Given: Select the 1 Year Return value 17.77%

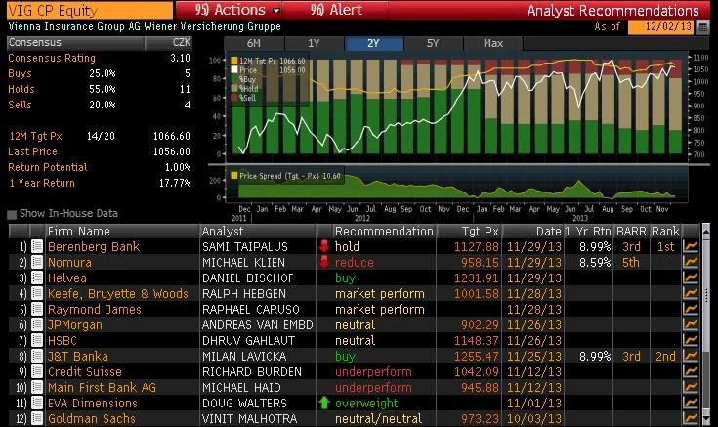Looking at the screenshot, I should 175,183.
